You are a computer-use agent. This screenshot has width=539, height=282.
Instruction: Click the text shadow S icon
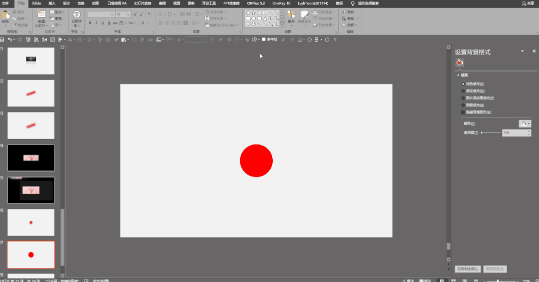(109, 23)
